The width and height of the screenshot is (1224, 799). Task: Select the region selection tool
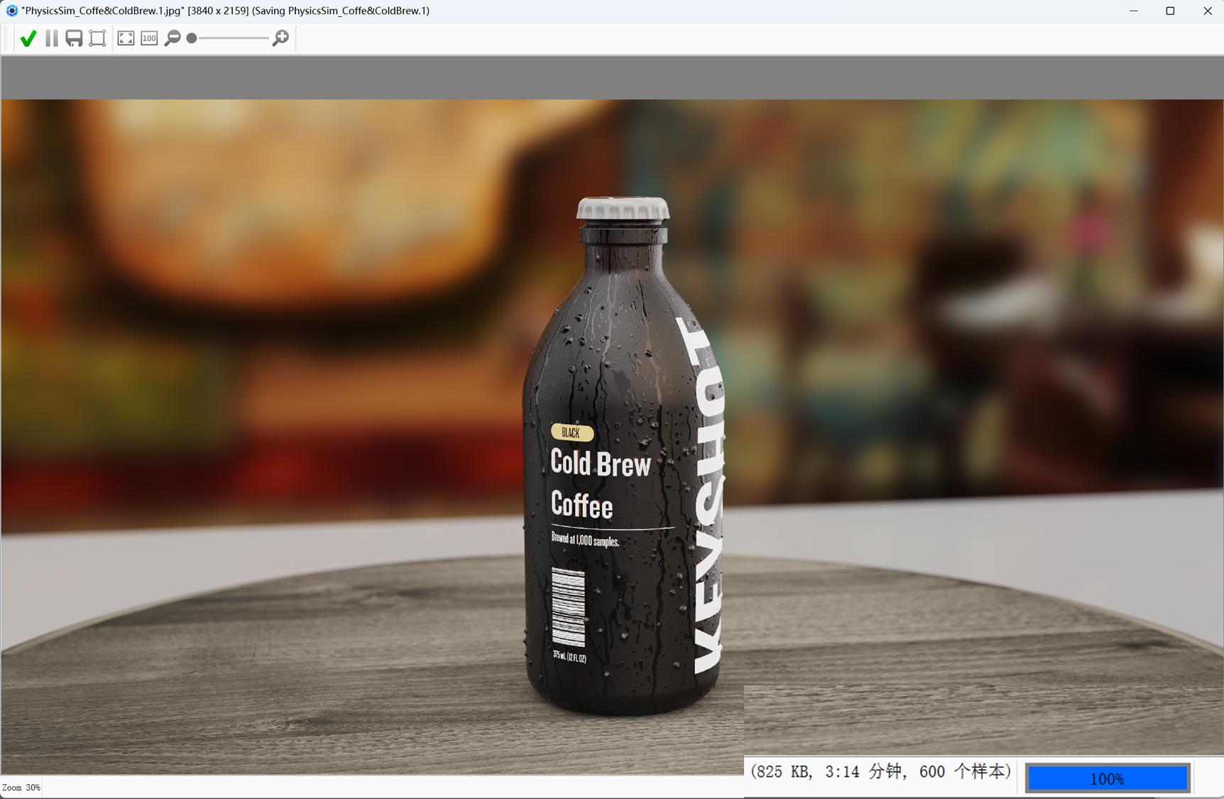click(x=97, y=38)
